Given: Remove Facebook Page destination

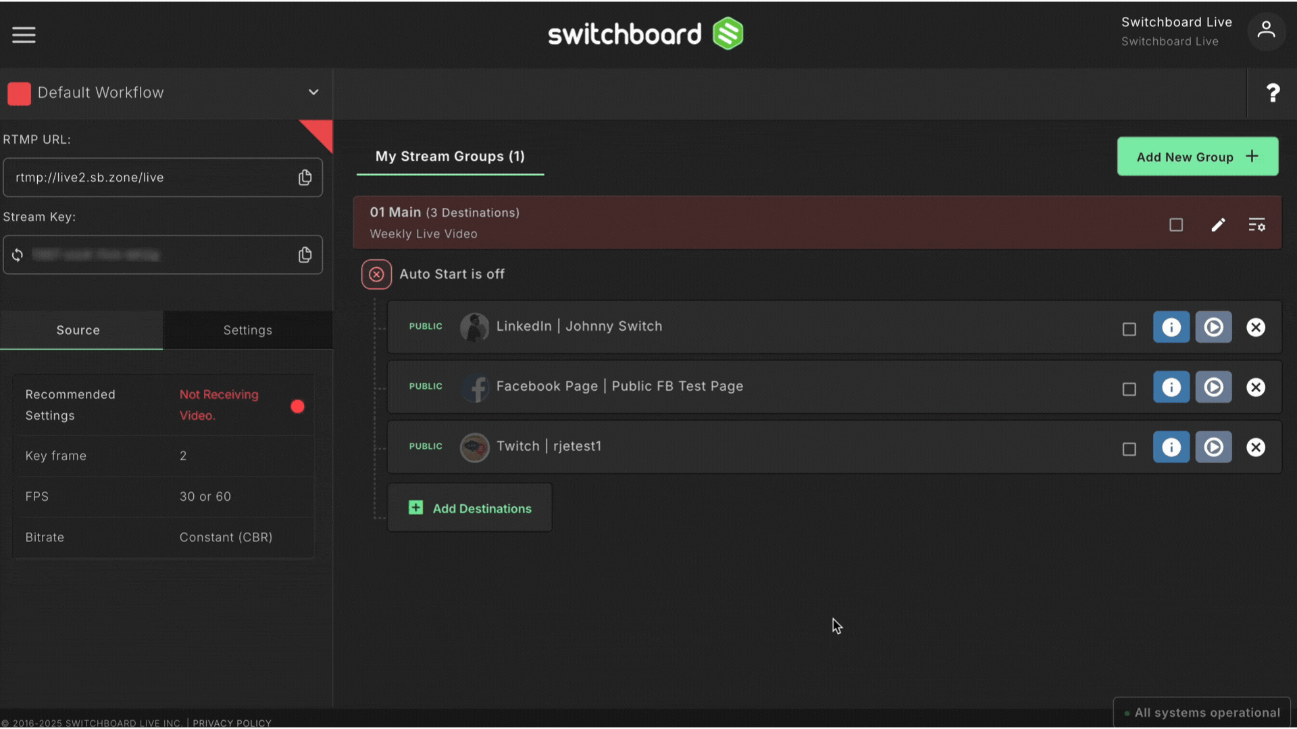Looking at the screenshot, I should click(1256, 387).
